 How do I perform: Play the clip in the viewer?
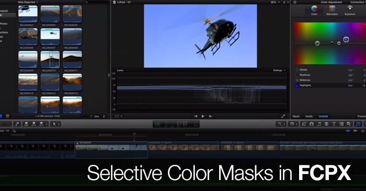[x=203, y=116]
